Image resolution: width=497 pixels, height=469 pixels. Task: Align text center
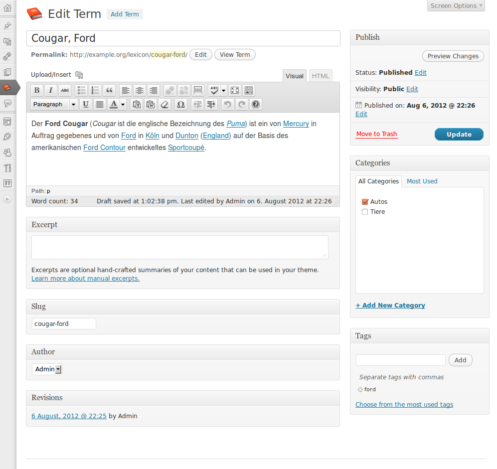(140, 90)
